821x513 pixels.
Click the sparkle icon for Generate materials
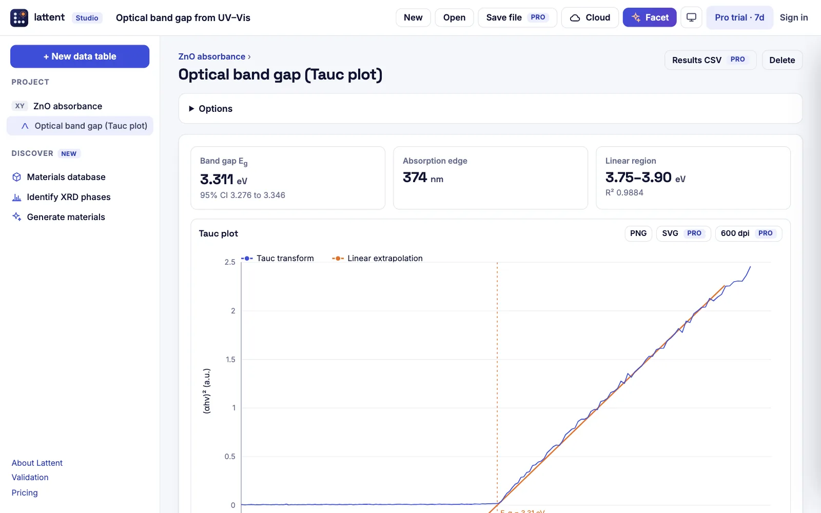coord(17,217)
